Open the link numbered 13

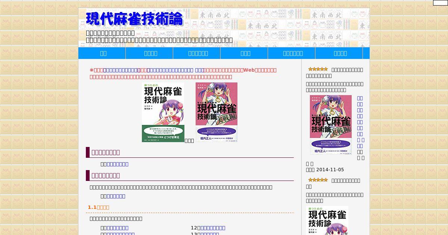(209, 234)
